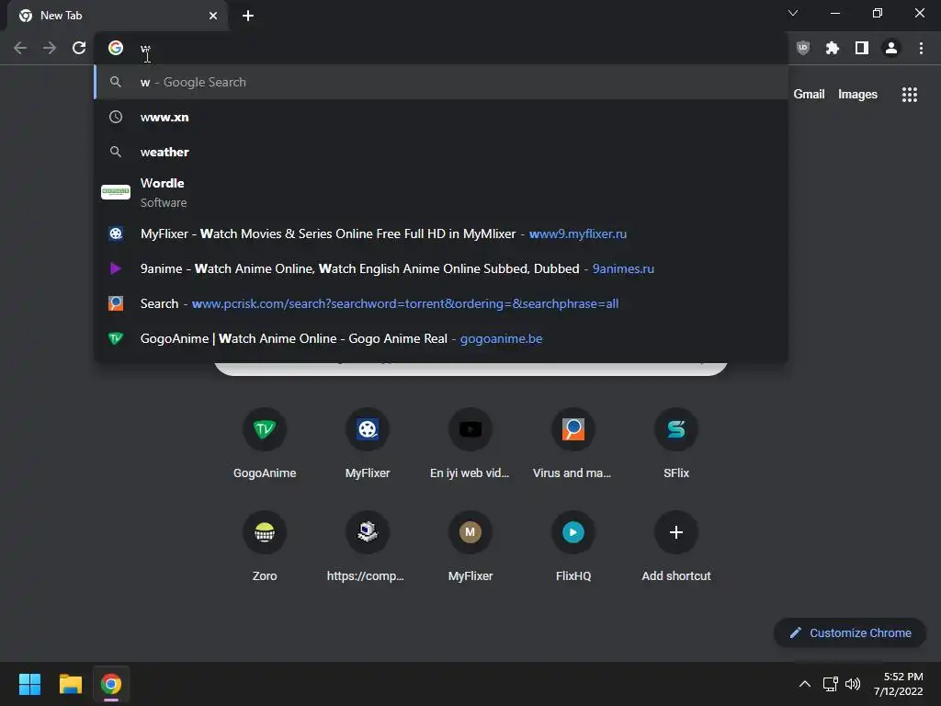The width and height of the screenshot is (941, 706).
Task: Open the Gmail link
Action: [809, 95]
